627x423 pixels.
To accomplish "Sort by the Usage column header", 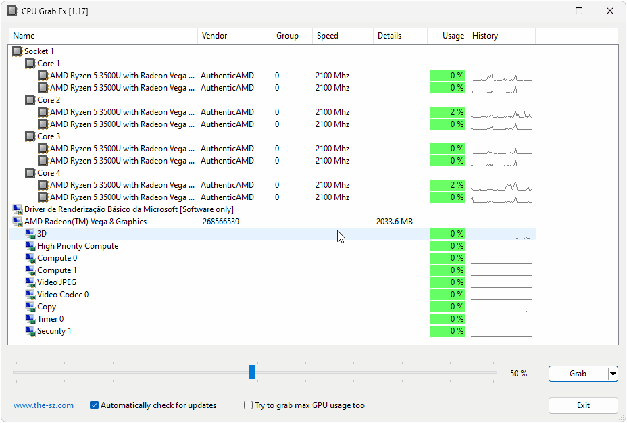I will [x=447, y=36].
